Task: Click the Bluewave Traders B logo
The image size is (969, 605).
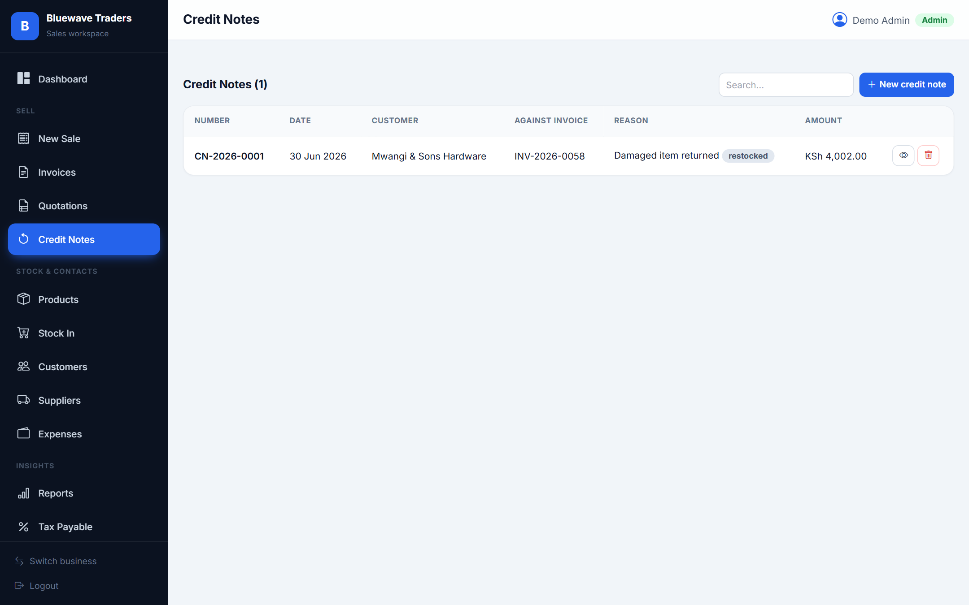Action: click(x=25, y=26)
